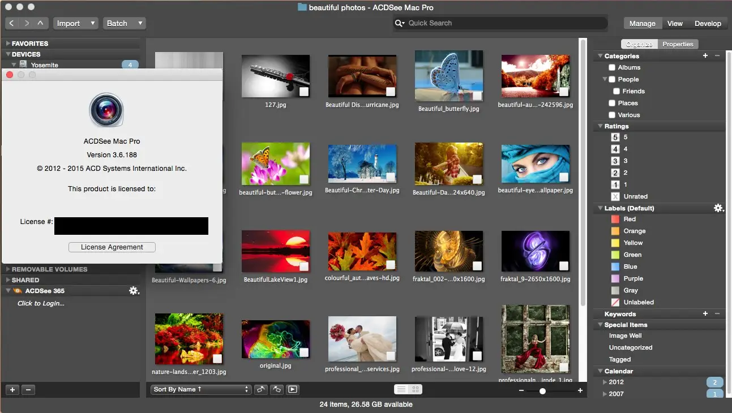The height and width of the screenshot is (413, 732).
Task: Check the Friends category checkbox
Action: coord(617,91)
